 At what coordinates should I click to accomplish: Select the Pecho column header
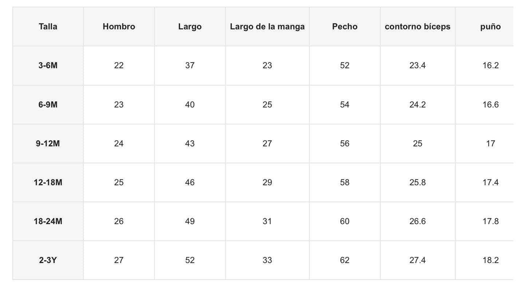[345, 27]
